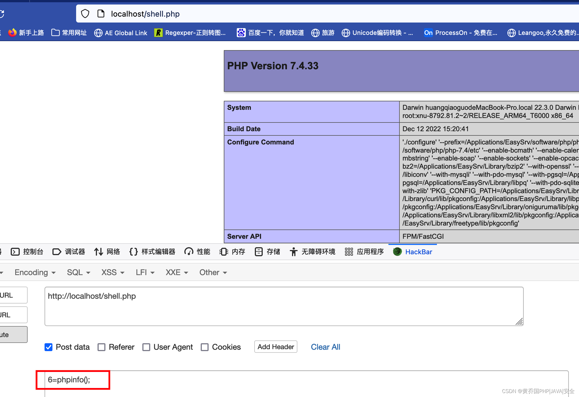Expand the XSS dropdown in HackBar

[x=113, y=272]
